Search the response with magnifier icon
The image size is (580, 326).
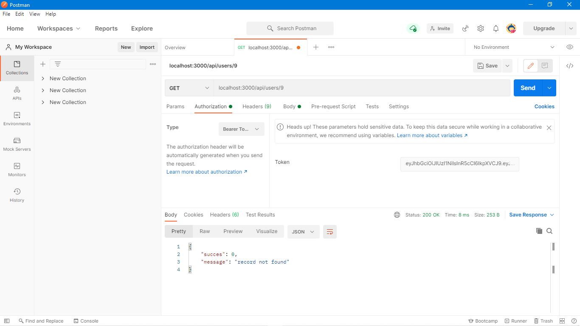pyautogui.click(x=549, y=231)
